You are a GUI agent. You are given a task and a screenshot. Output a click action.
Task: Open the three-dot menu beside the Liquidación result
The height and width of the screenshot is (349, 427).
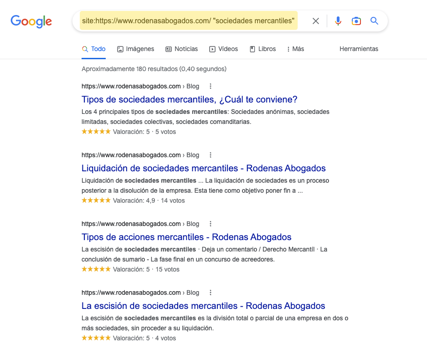210,155
